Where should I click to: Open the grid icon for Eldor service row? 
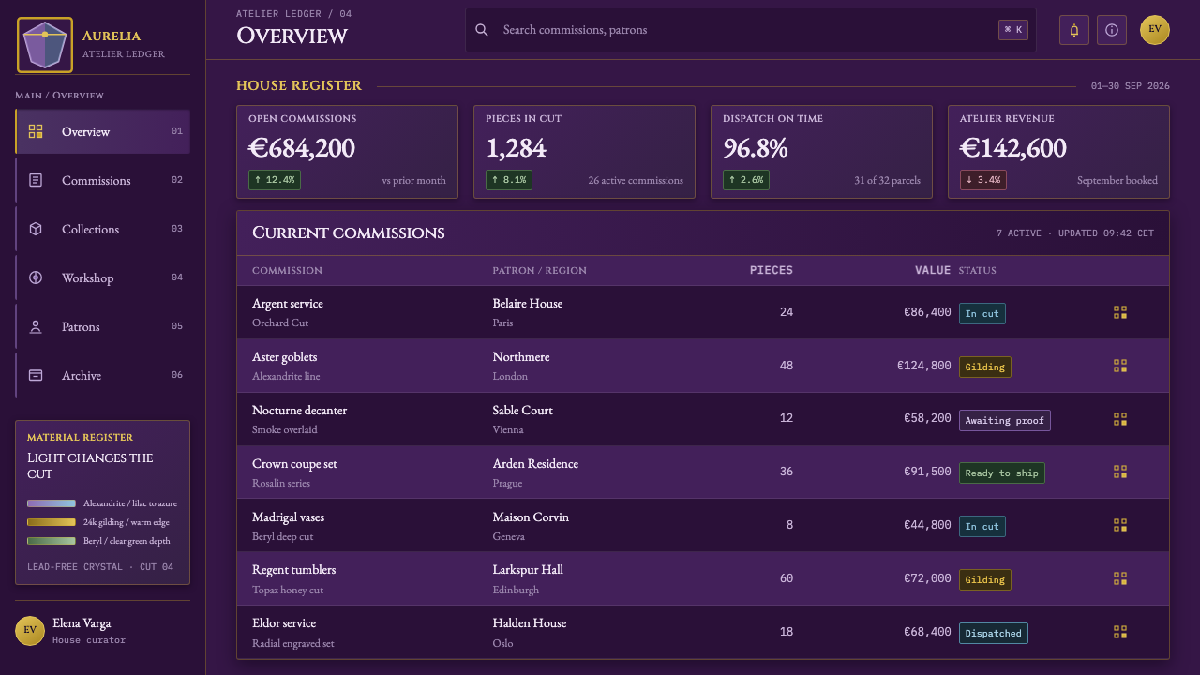(1120, 632)
